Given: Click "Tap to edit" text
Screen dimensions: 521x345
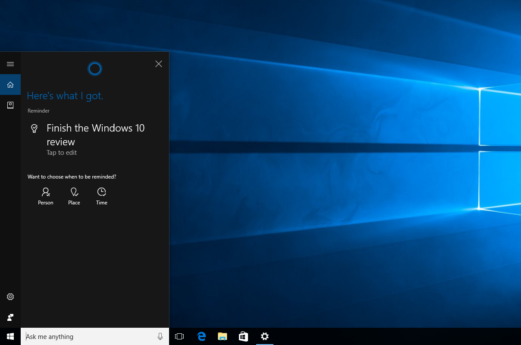Looking at the screenshot, I should (x=62, y=153).
